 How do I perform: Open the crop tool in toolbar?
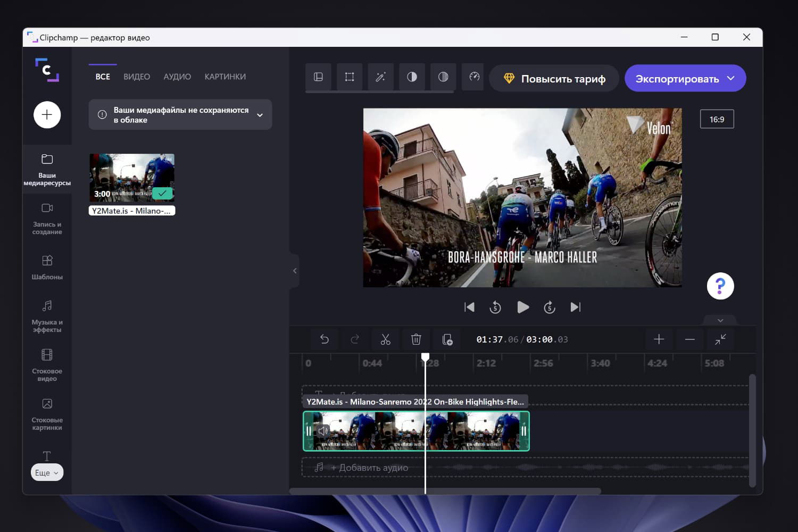pos(350,77)
